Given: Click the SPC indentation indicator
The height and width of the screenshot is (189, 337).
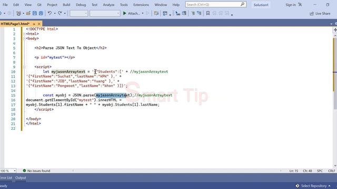Looking at the screenshot, I should tap(320, 171).
